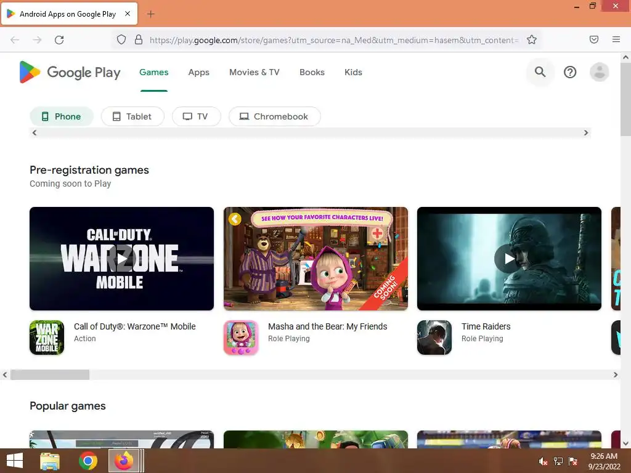Open the Help Center question mark icon
The height and width of the screenshot is (473, 631).
pos(570,73)
